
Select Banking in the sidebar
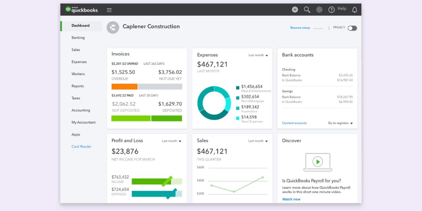click(78, 37)
